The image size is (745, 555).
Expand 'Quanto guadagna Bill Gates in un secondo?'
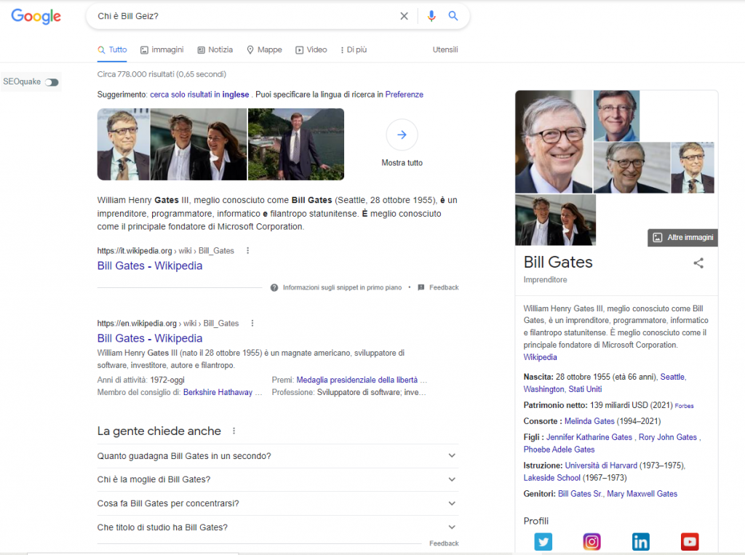(277, 455)
